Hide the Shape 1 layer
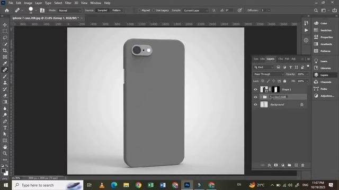 tap(255, 89)
